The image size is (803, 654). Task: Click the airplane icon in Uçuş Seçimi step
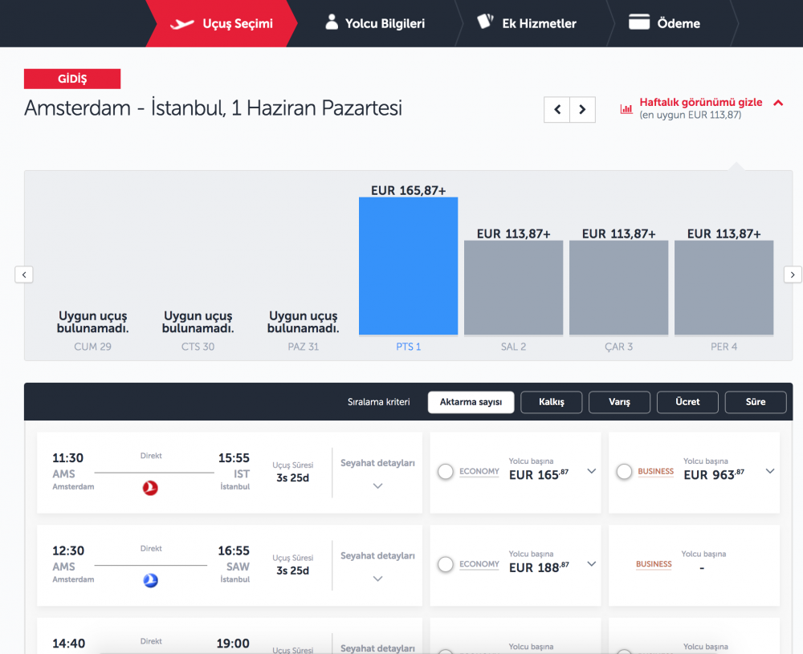tap(182, 23)
